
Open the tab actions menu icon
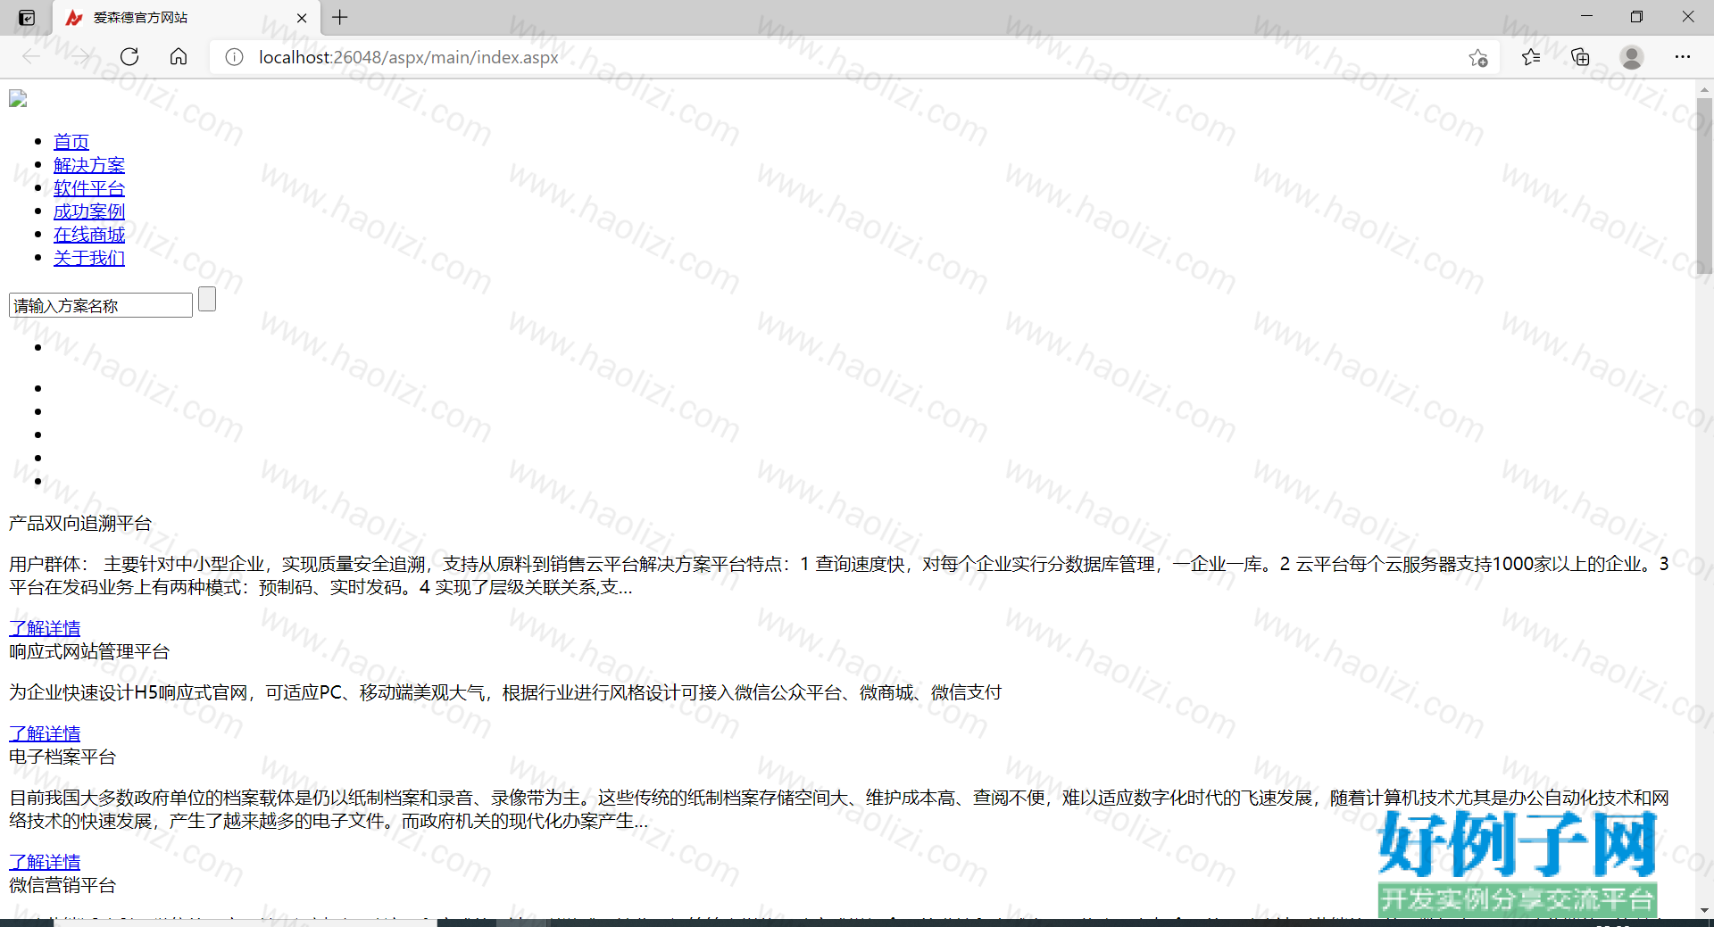pos(27,17)
